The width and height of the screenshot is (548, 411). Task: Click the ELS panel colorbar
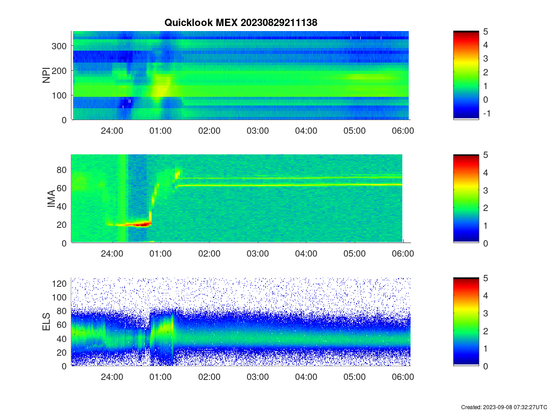[x=466, y=322]
